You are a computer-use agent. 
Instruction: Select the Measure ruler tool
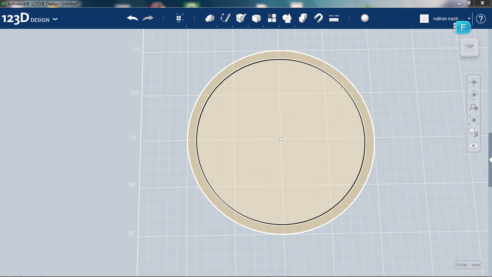[334, 18]
